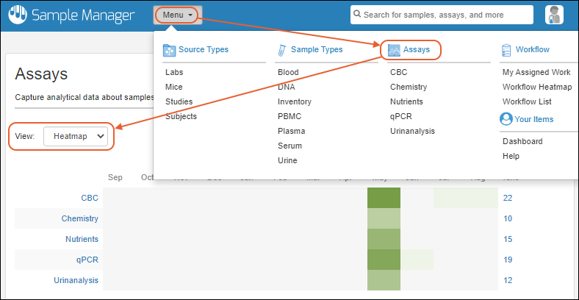The image size is (579, 300).
Task: Open Workflow Heatmap menu entry
Action: tap(536, 87)
